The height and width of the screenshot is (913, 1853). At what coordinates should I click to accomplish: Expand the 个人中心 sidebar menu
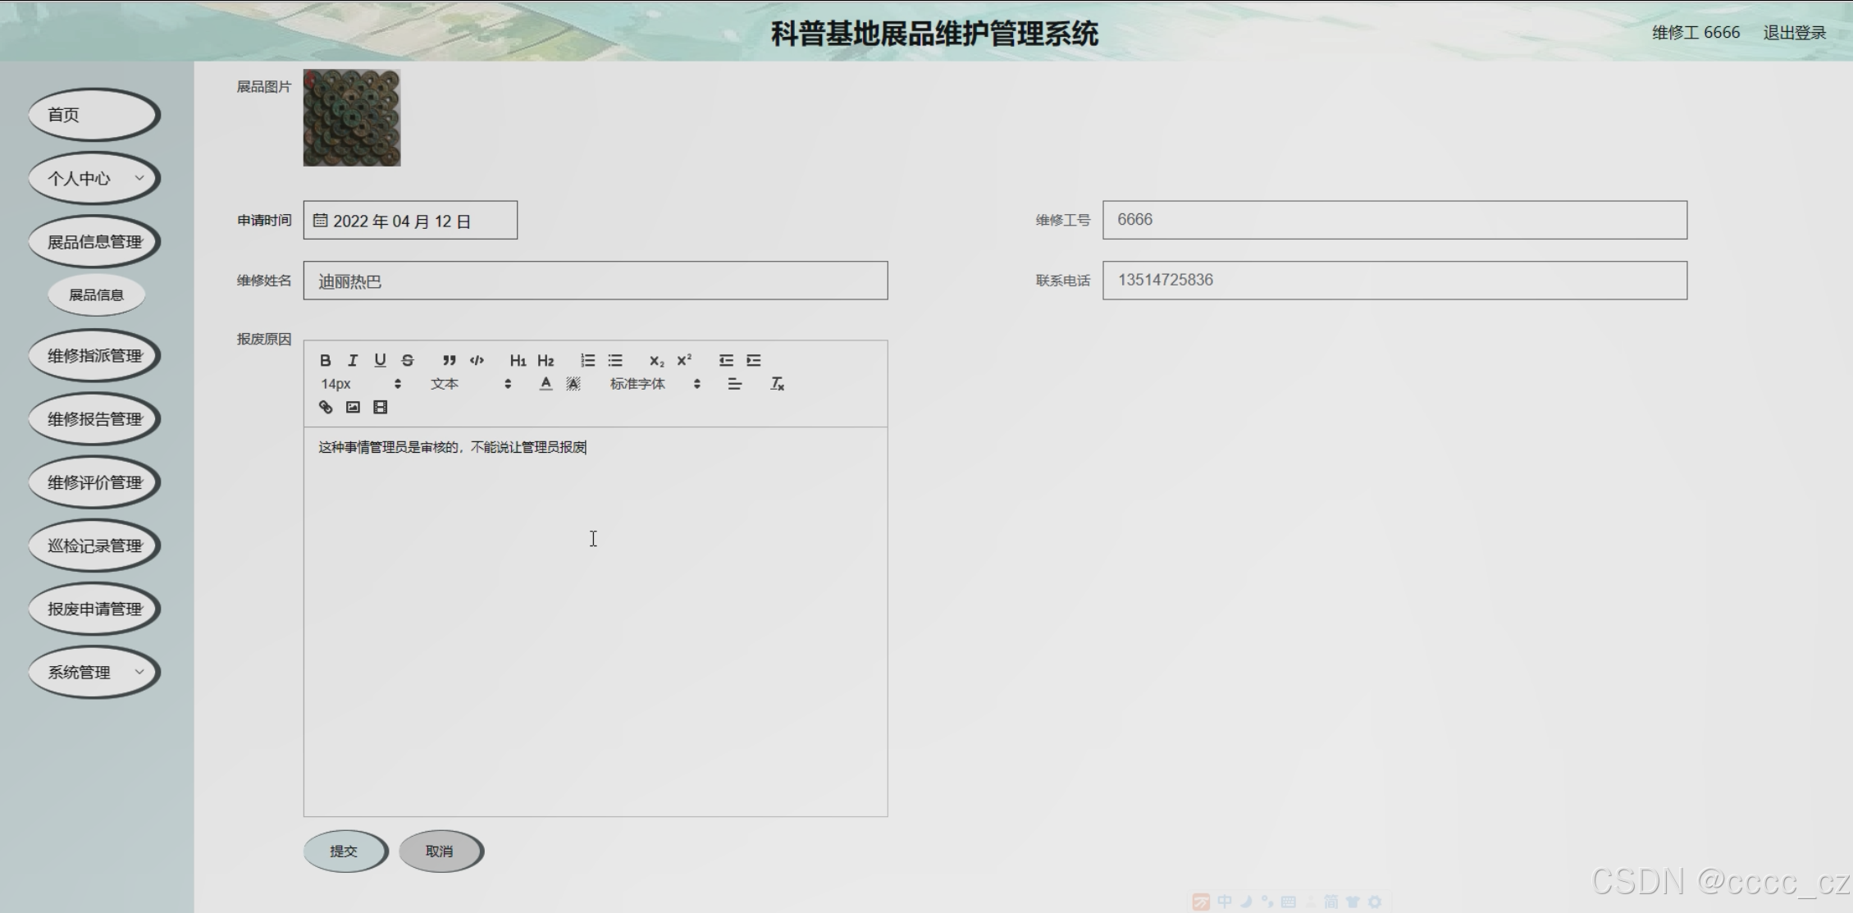pos(94,178)
